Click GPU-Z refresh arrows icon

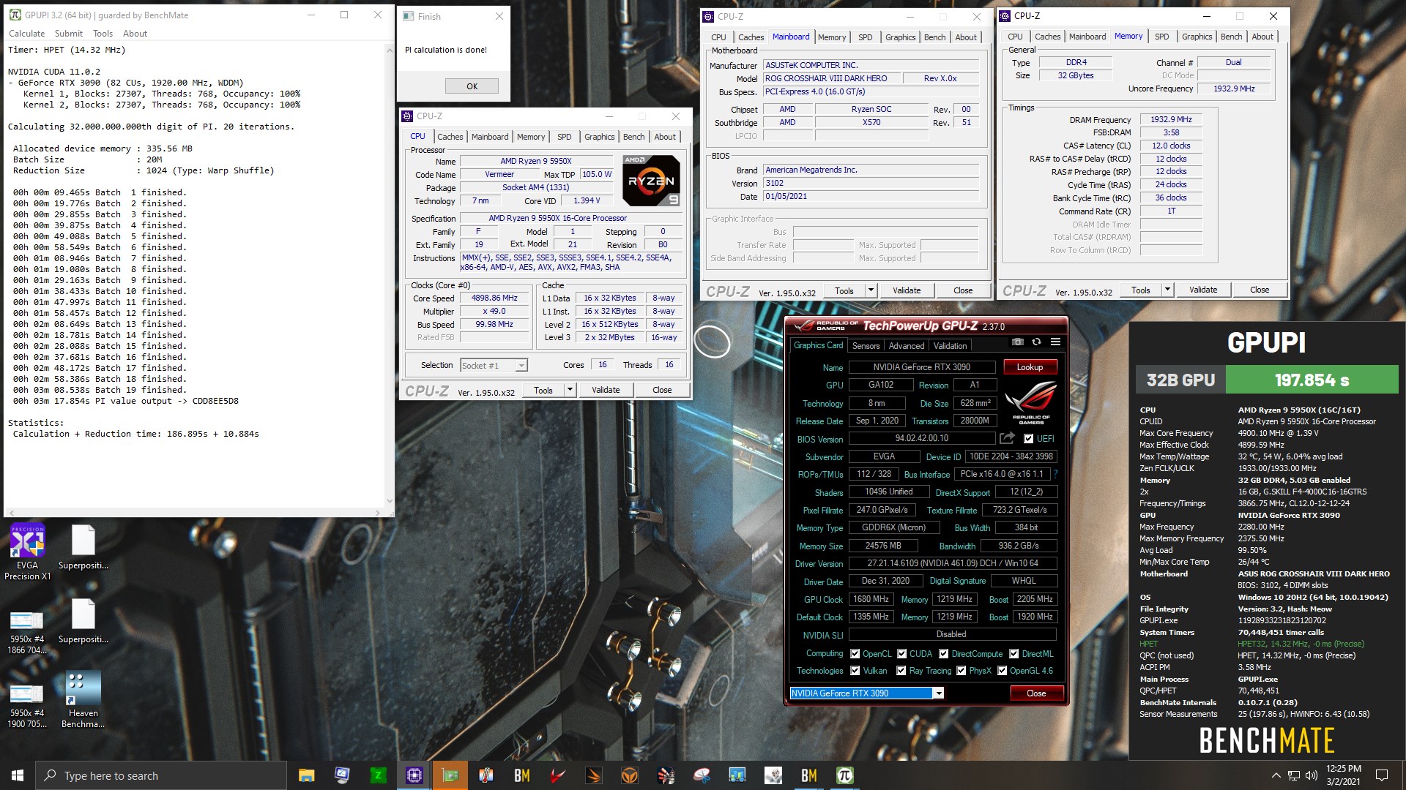(x=1036, y=342)
